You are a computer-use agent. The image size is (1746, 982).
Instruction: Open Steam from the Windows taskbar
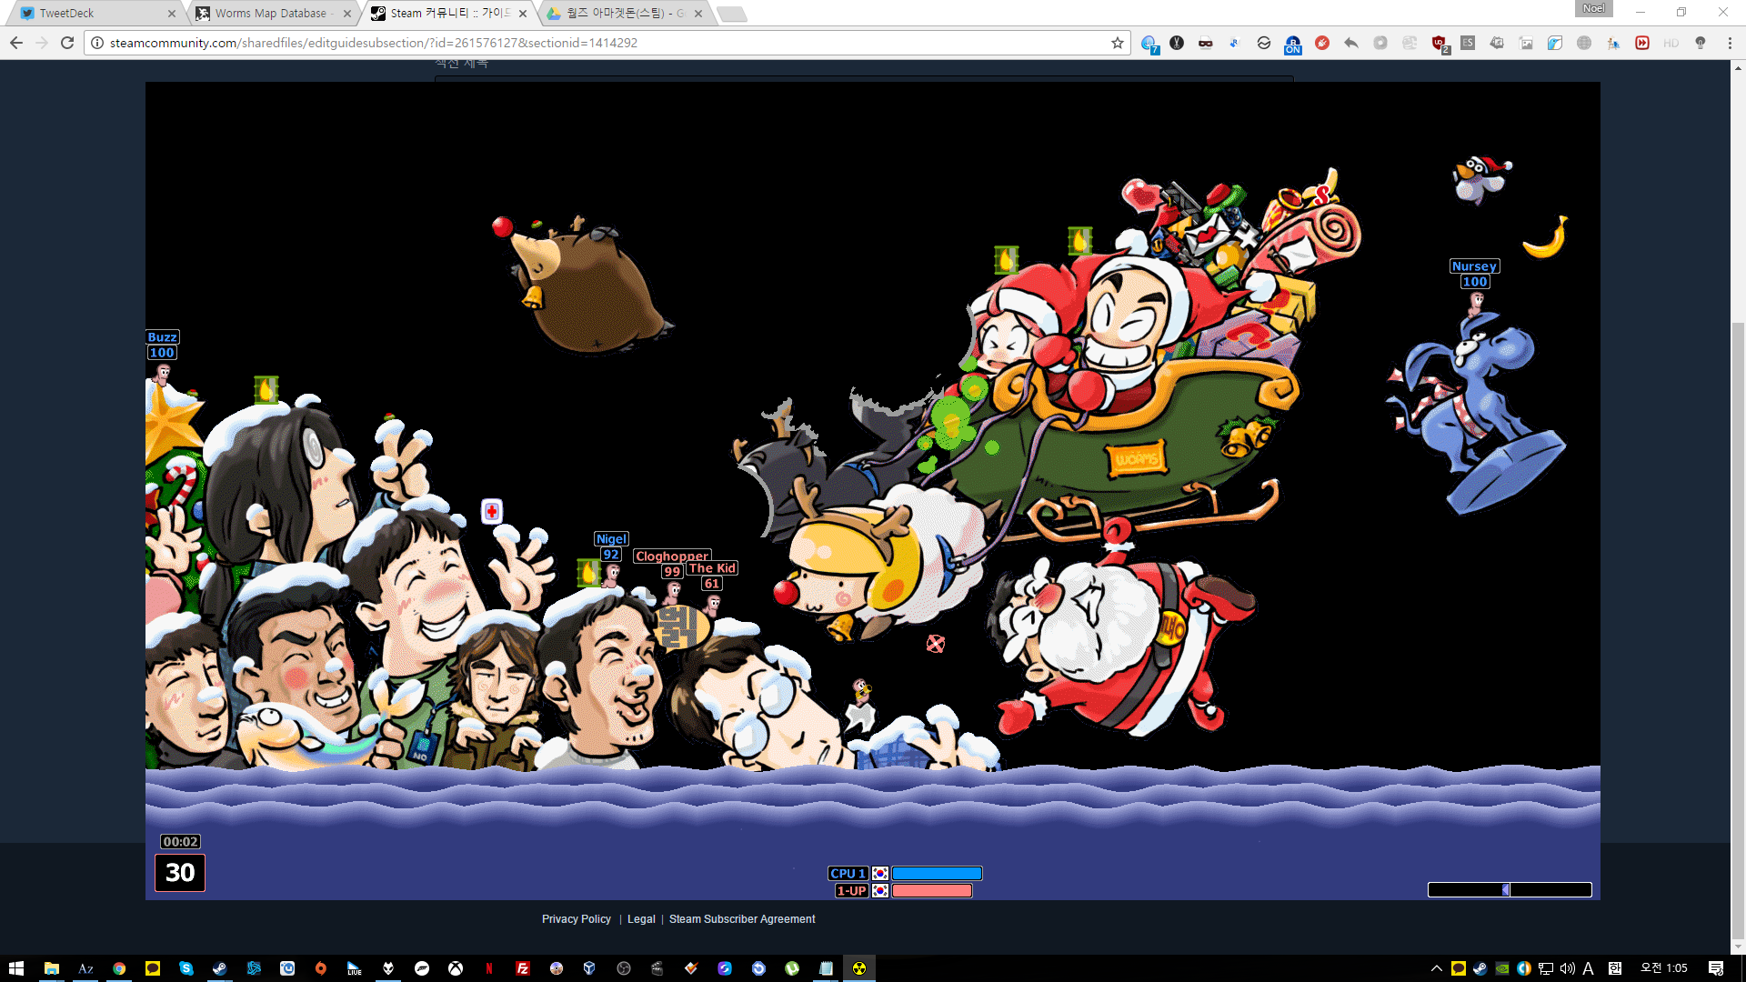coord(220,968)
